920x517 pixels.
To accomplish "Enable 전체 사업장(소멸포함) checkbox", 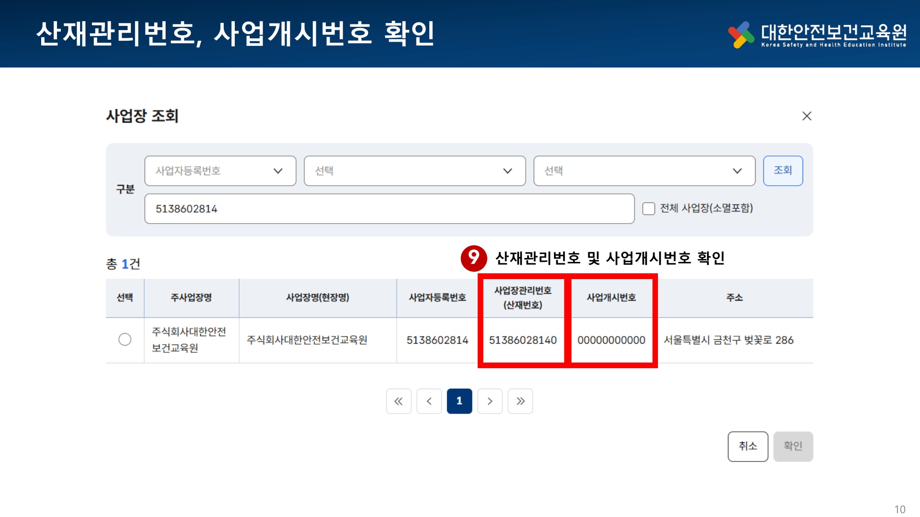I will tap(648, 209).
